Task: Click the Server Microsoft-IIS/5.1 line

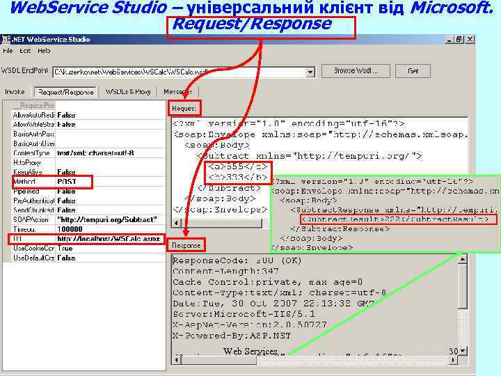Action: (244, 314)
